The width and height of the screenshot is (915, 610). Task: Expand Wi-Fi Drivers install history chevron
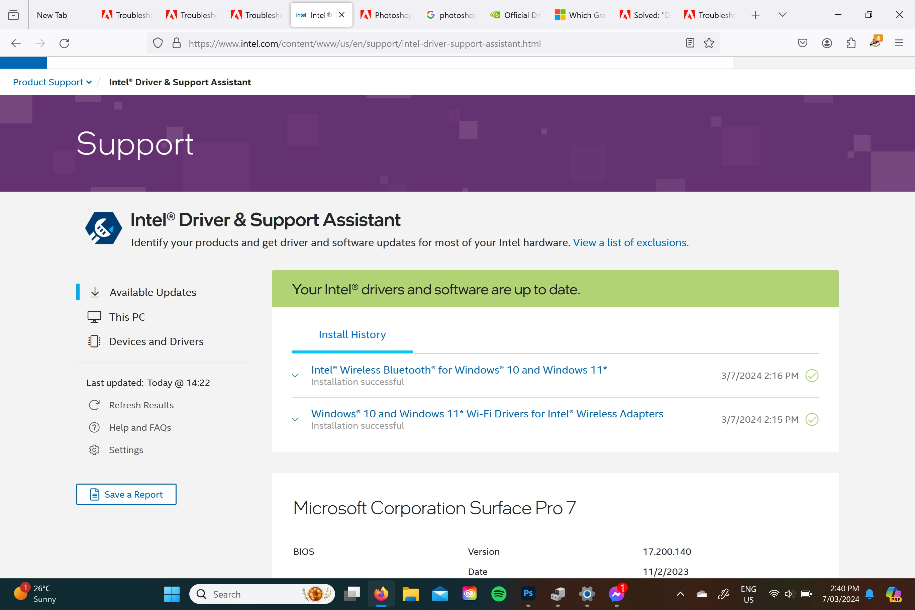[295, 419]
